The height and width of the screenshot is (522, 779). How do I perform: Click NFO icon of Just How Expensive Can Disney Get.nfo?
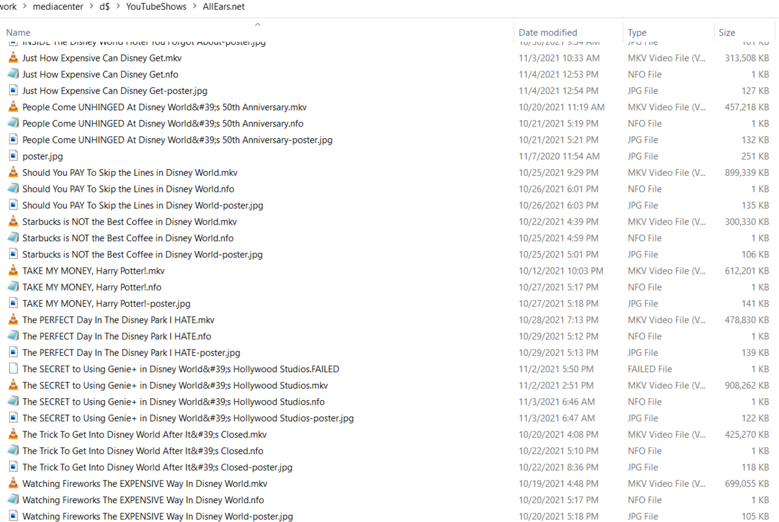pyautogui.click(x=13, y=75)
